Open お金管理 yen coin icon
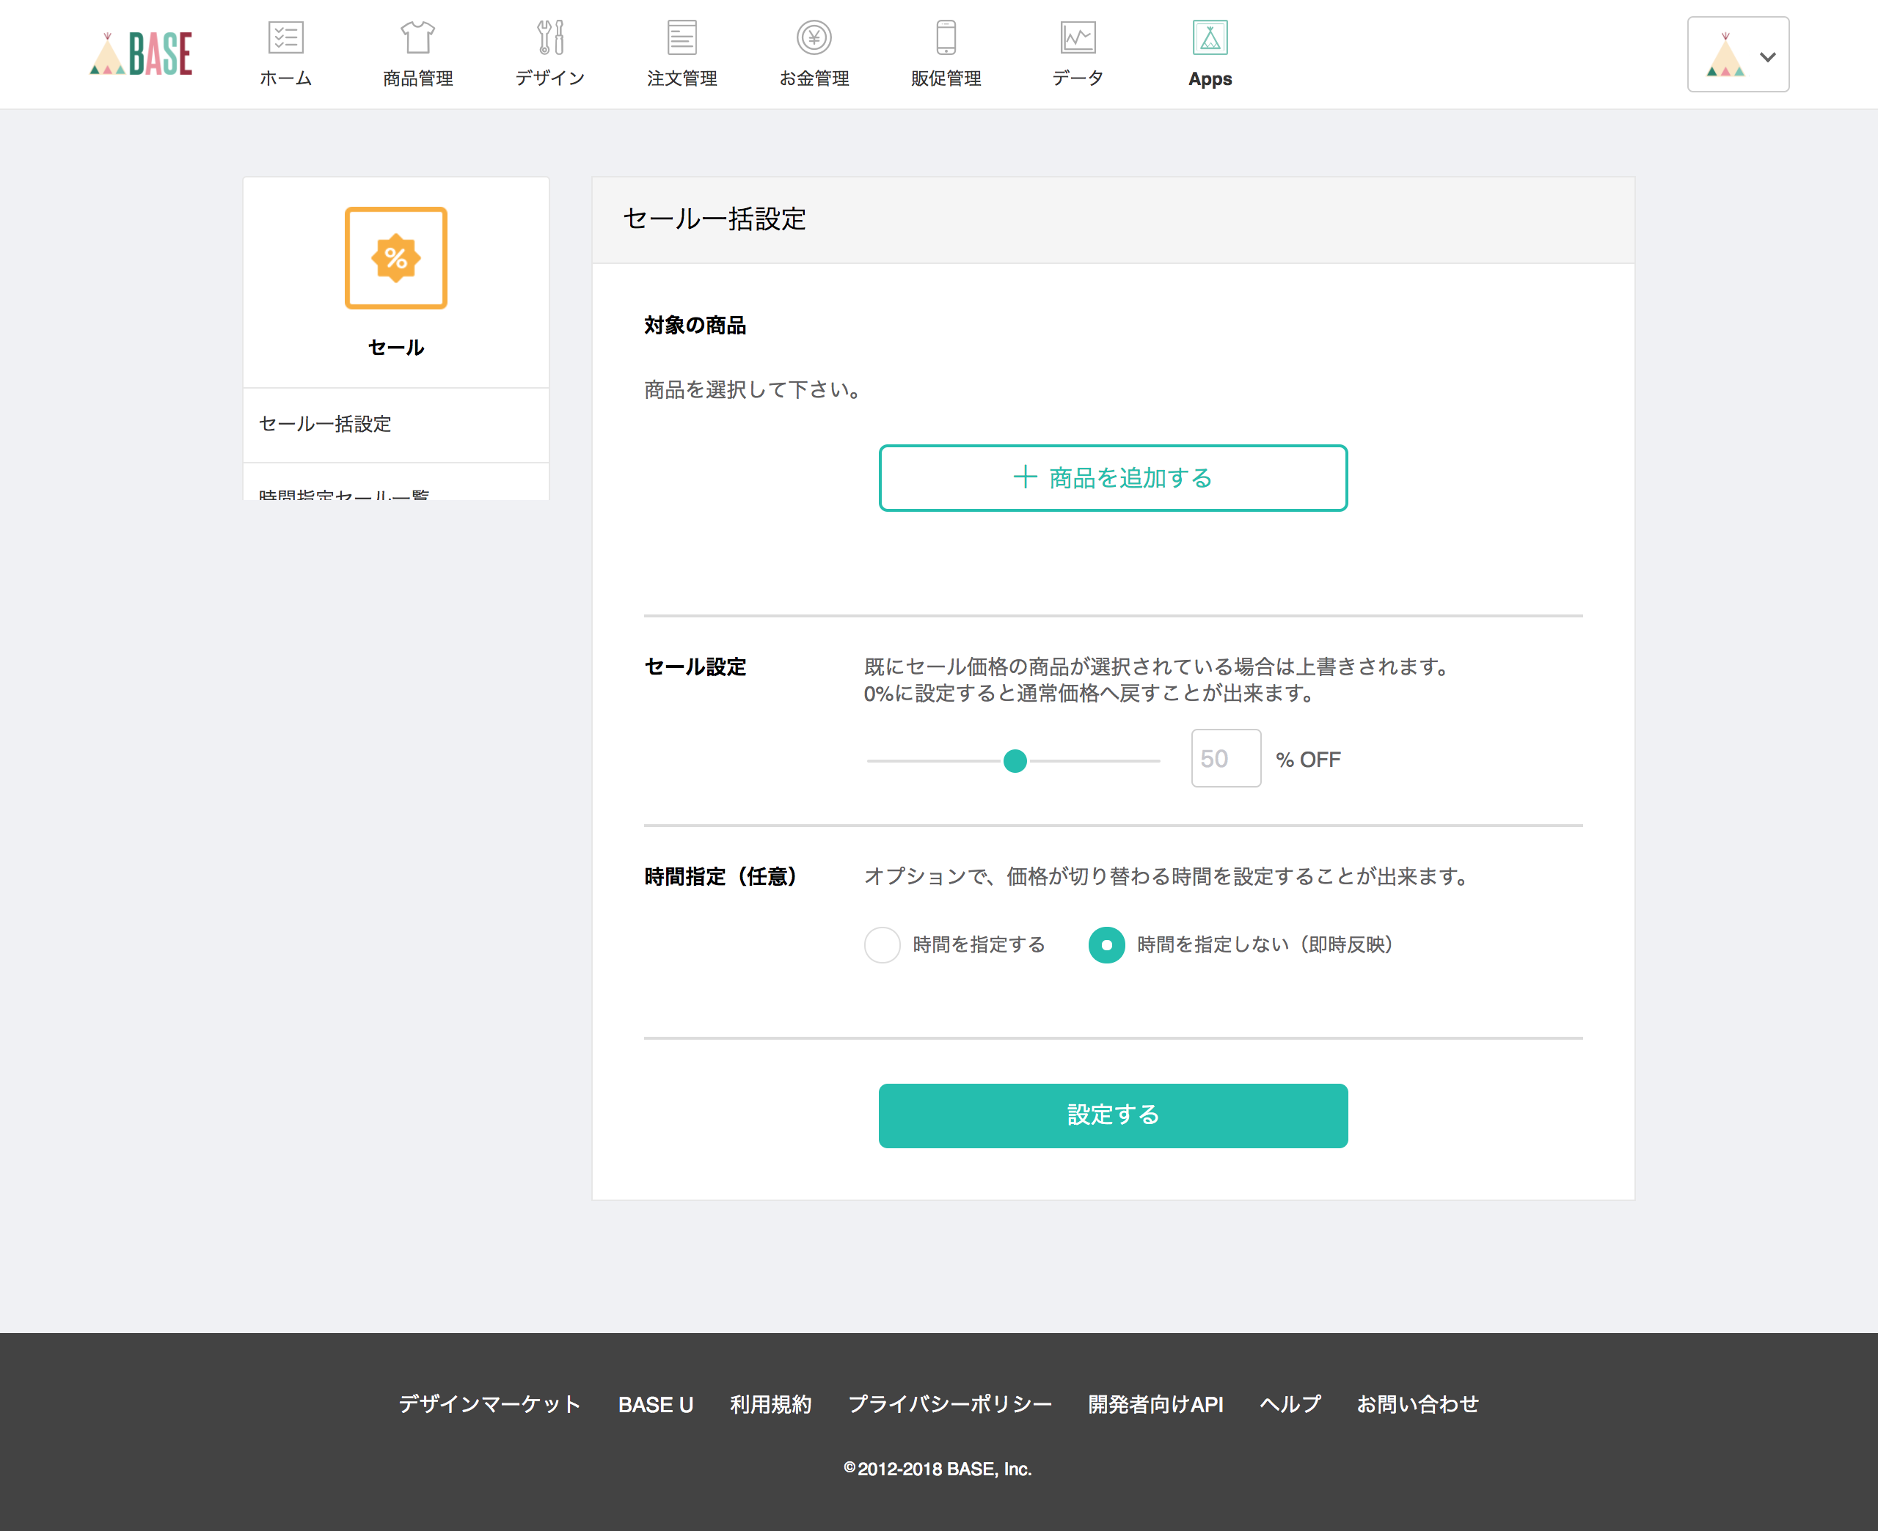 pyautogui.click(x=814, y=38)
